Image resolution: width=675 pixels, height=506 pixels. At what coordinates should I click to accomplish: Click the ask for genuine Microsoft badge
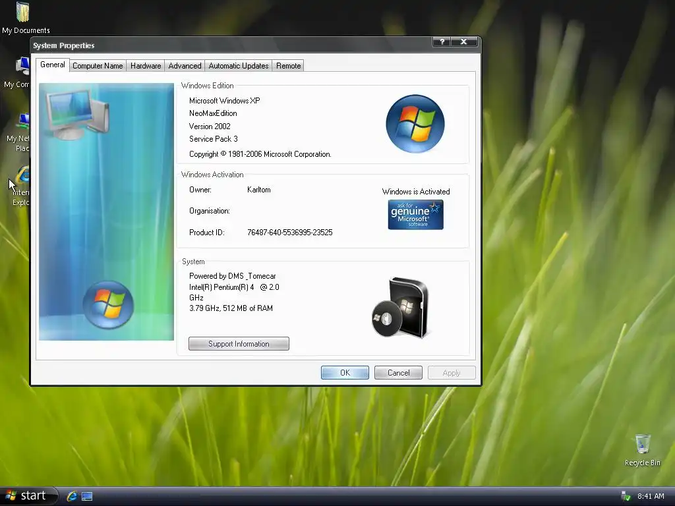pyautogui.click(x=415, y=215)
